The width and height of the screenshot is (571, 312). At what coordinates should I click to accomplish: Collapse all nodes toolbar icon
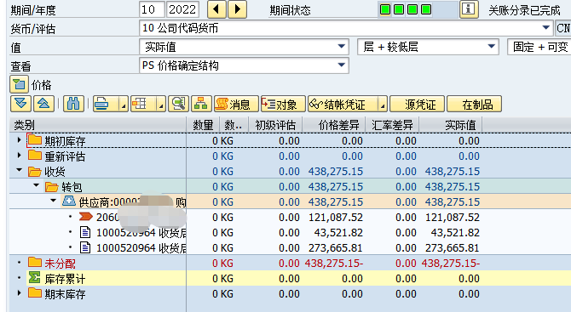(43, 104)
